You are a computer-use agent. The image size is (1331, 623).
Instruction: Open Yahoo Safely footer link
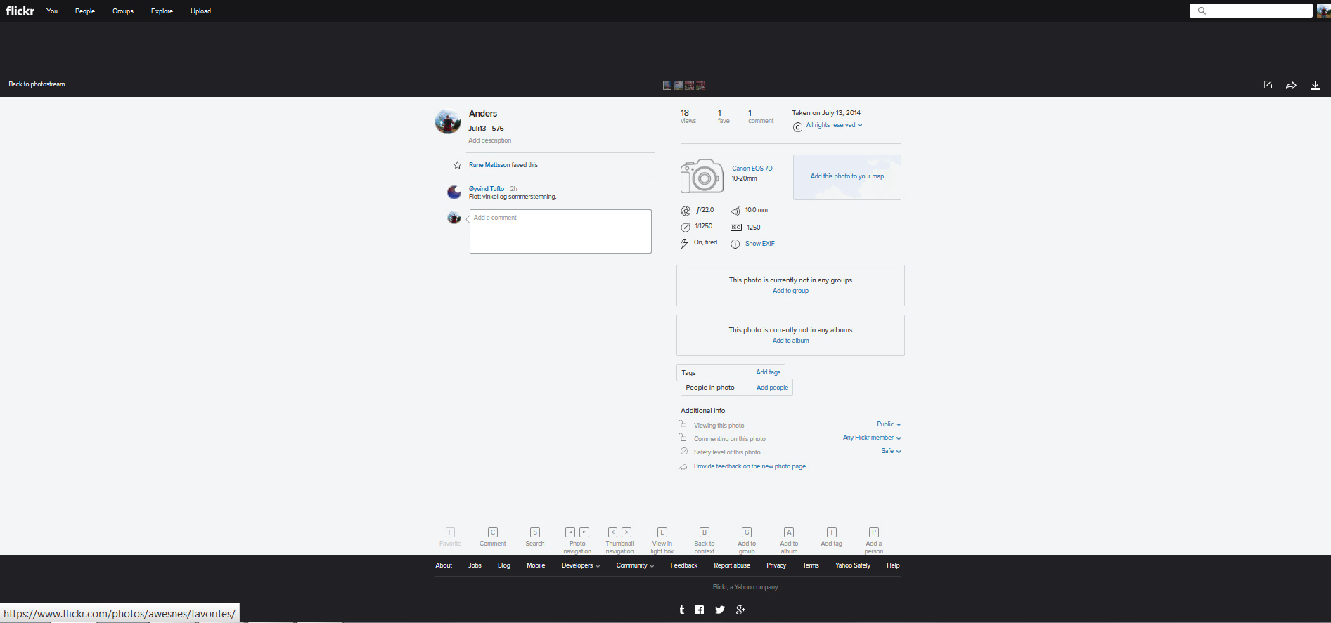tap(853, 565)
